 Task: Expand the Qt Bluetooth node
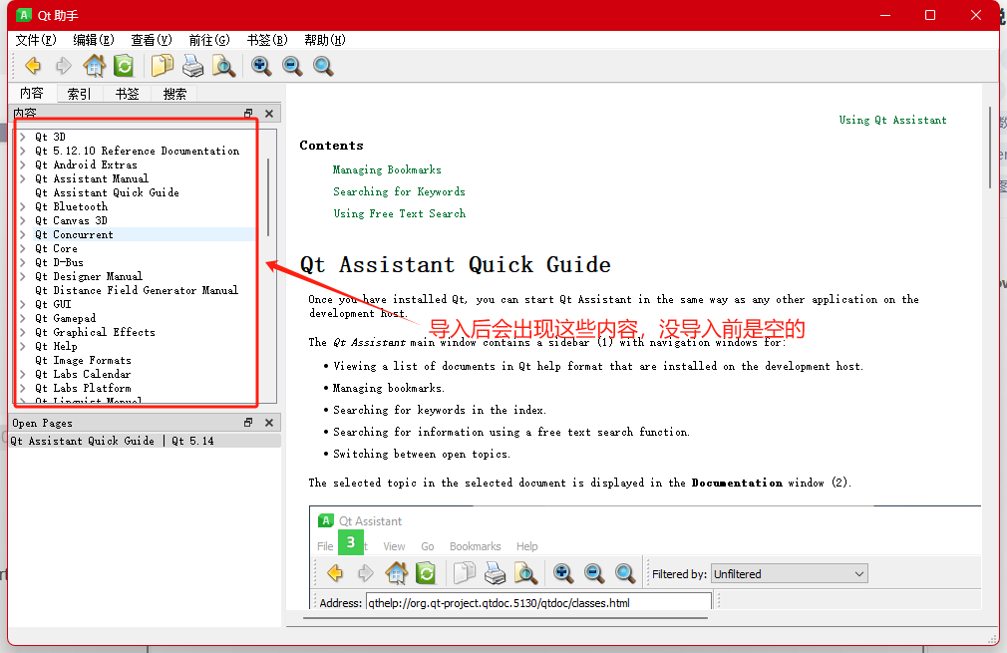click(23, 206)
